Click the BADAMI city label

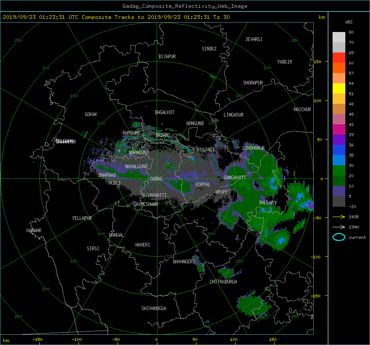pos(163,135)
